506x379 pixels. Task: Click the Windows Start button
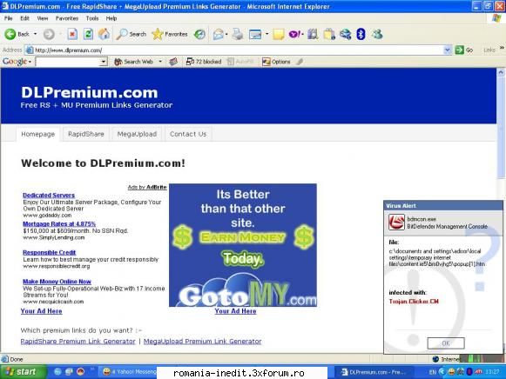coord(23,371)
